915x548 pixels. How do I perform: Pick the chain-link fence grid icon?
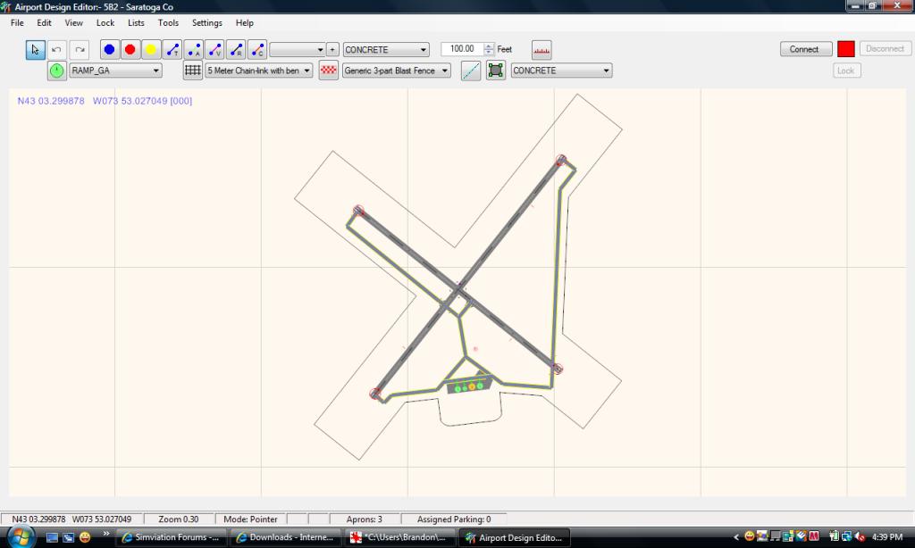[193, 71]
